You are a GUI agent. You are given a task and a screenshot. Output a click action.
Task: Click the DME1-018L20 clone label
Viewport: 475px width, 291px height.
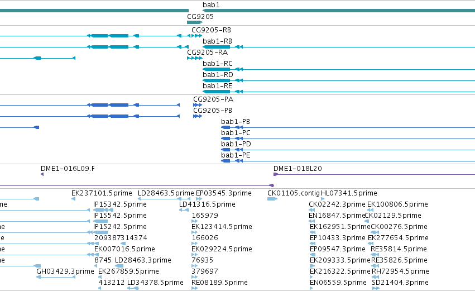pyautogui.click(x=298, y=169)
